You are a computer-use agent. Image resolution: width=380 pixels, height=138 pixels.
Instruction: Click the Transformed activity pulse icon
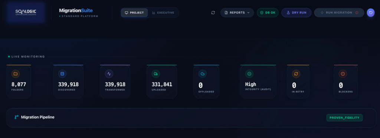109,74
